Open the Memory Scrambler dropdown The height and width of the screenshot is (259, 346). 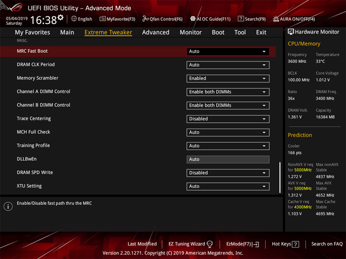[228, 78]
